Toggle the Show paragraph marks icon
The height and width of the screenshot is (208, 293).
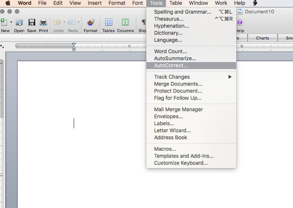point(143,22)
